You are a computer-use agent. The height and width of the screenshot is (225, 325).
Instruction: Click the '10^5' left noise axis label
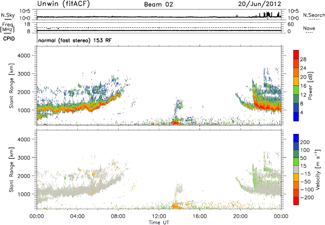pos(25,11)
